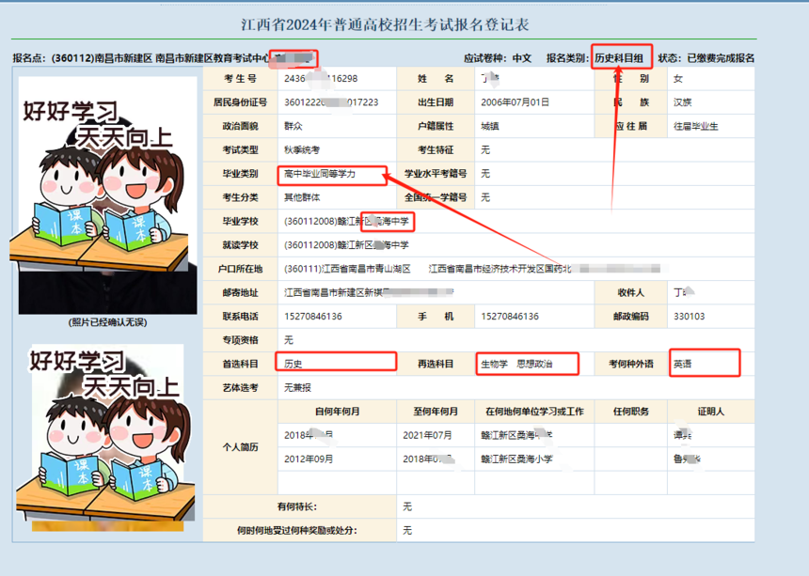Click the 毕业类别 label
809x576 pixels.
241,174
